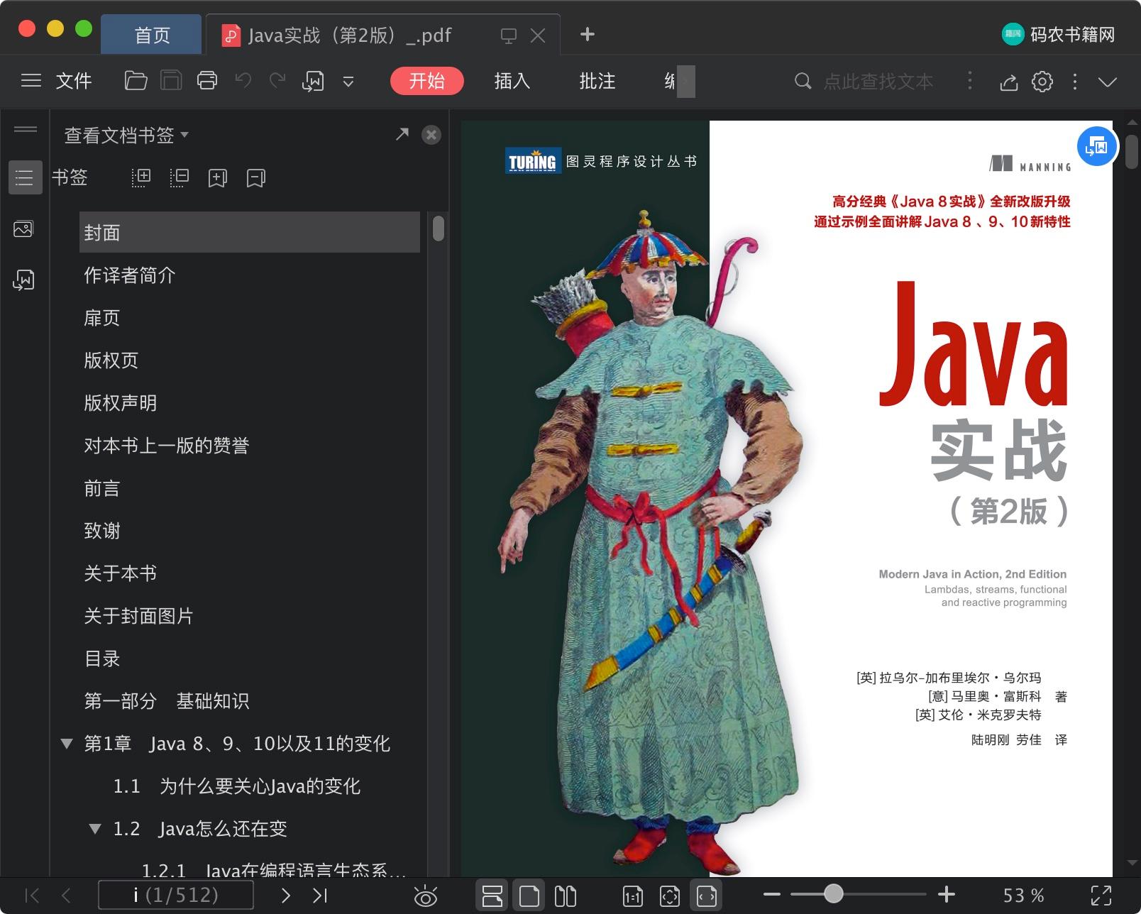Set actual size 1:1 zoom
This screenshot has height=914, width=1141.
pos(632,896)
